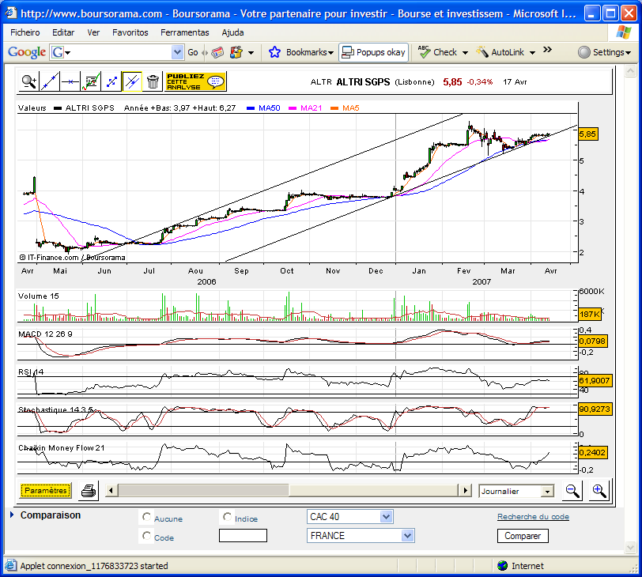Viewport: 642px width, 577px height.
Task: Select the horizontal line drawing tool
Action: pos(70,82)
